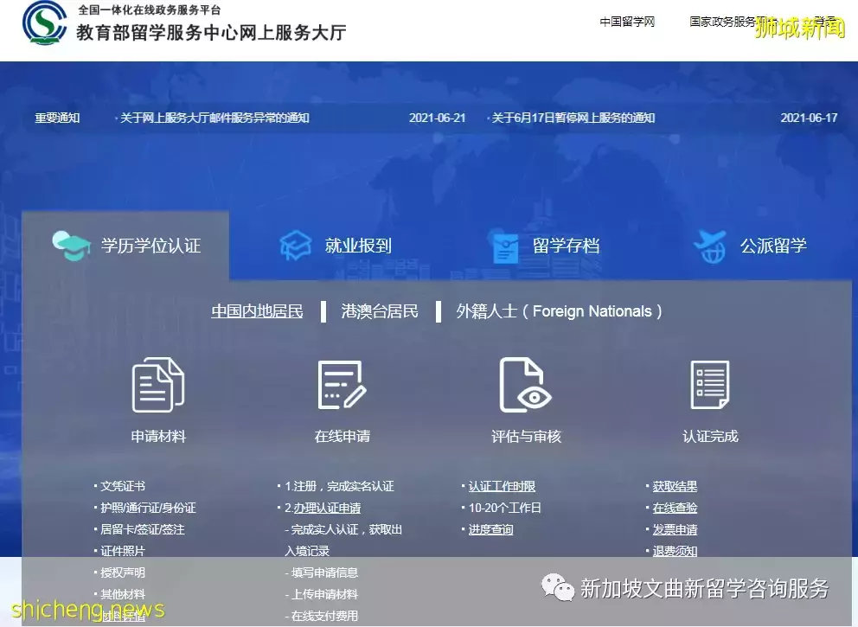This screenshot has height=627, width=858.
Task: Select the 申请材料 materials document icon
Action: coord(157,384)
